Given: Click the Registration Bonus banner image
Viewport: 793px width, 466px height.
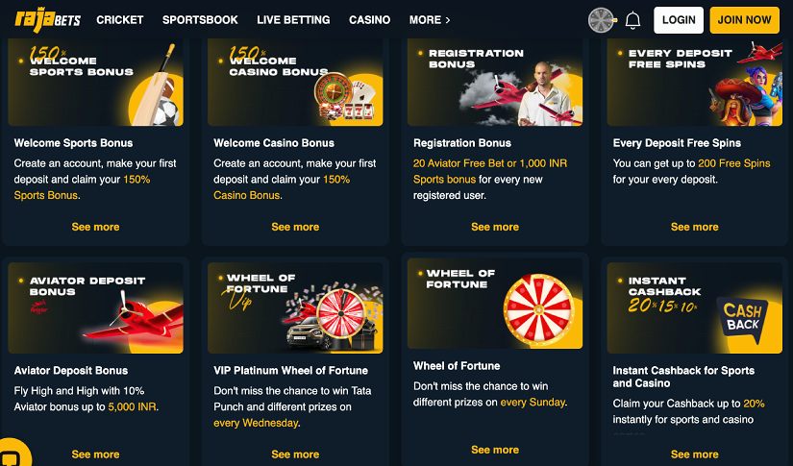Looking at the screenshot, I should [495, 83].
